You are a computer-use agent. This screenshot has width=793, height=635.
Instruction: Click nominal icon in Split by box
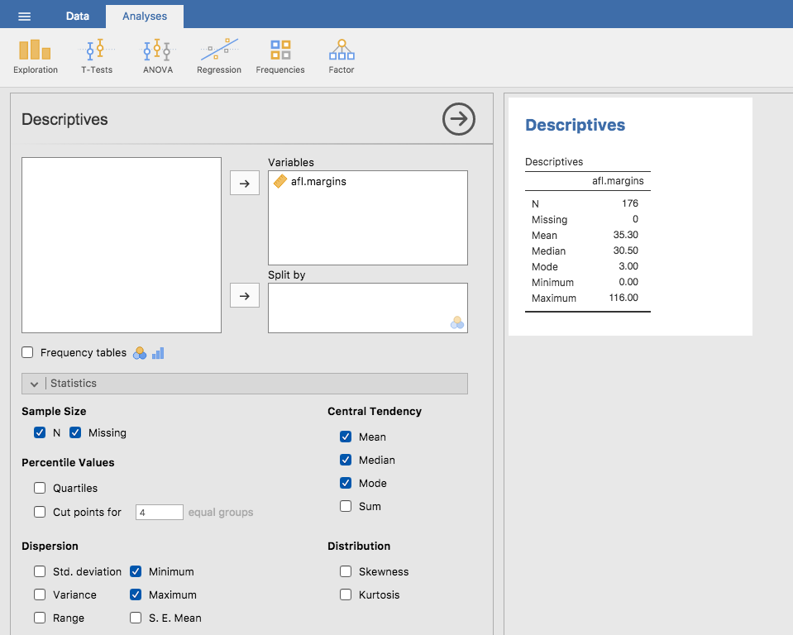pyautogui.click(x=457, y=322)
